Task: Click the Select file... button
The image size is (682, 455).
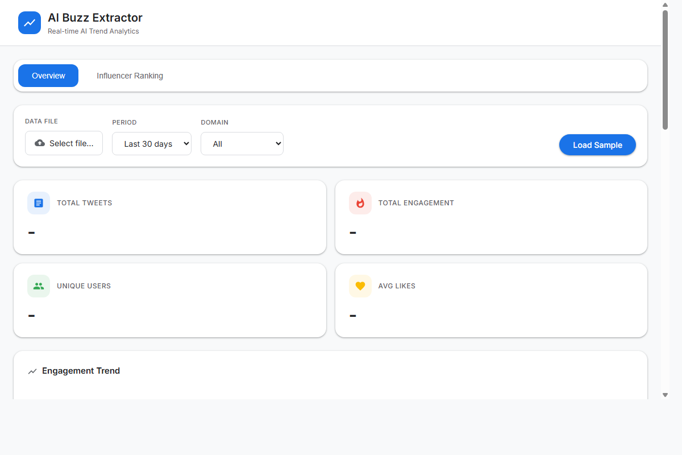Action: point(64,143)
